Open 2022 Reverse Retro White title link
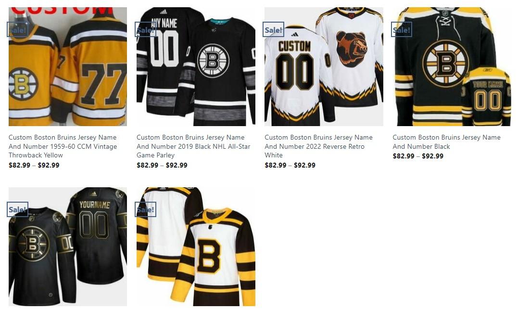The height and width of the screenshot is (310, 517). [318, 146]
